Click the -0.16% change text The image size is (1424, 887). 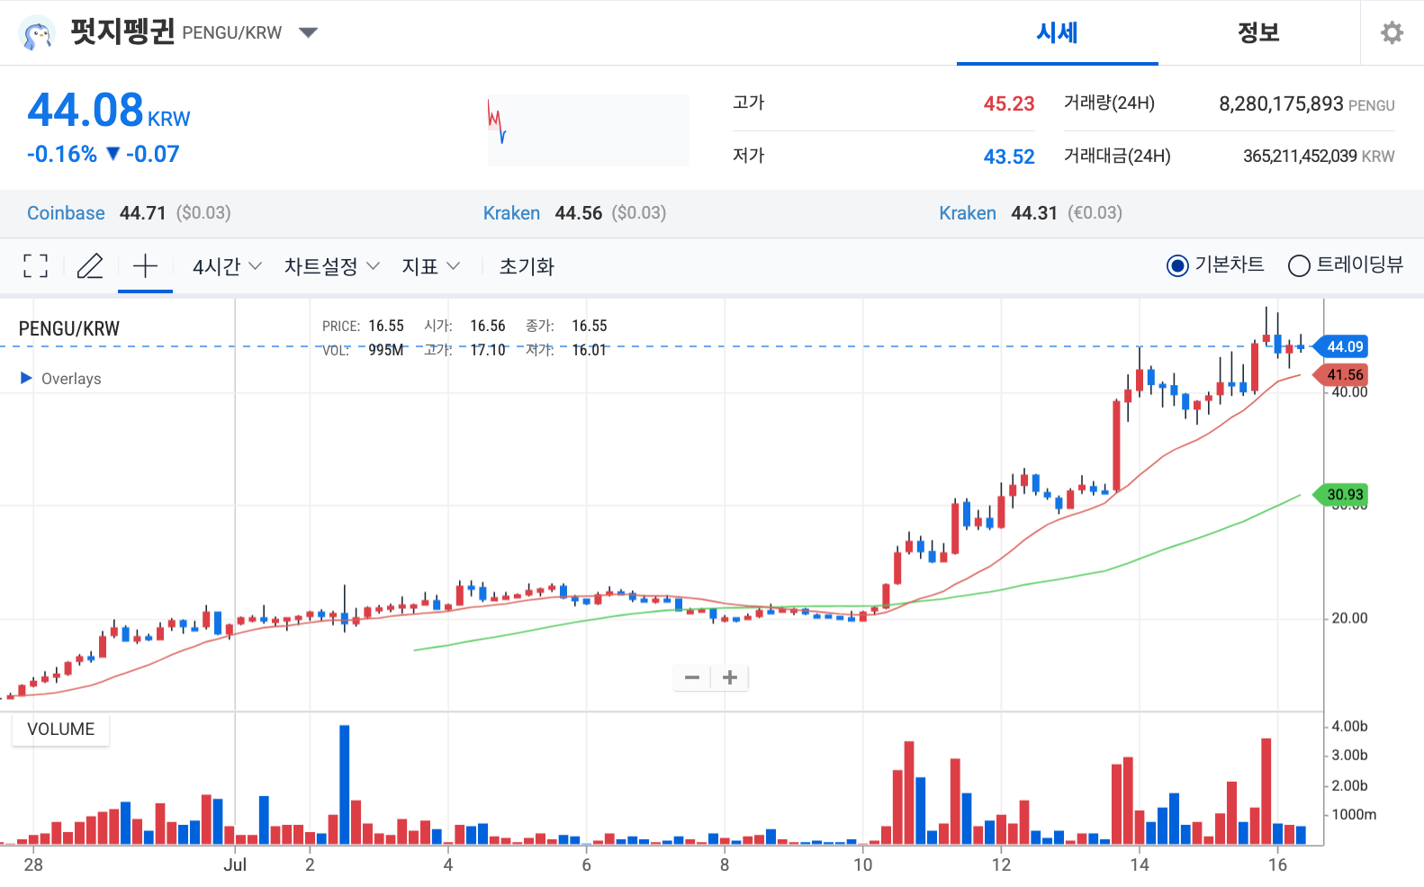pos(62,154)
